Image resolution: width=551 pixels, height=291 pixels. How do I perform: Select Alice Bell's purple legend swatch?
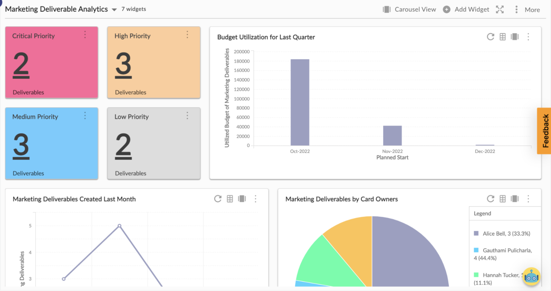476,233
